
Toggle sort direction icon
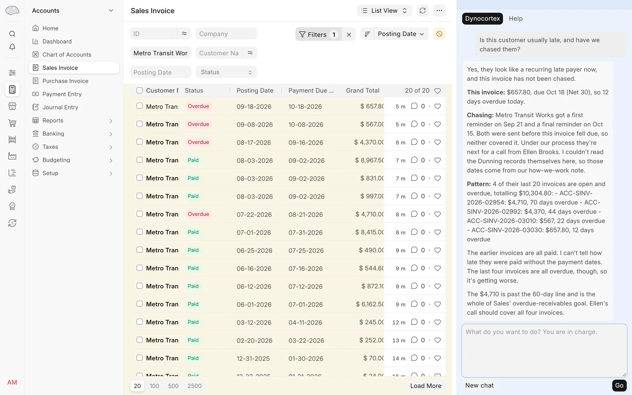click(367, 34)
